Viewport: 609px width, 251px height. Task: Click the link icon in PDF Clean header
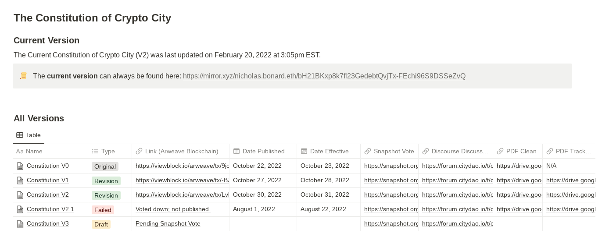500,151
